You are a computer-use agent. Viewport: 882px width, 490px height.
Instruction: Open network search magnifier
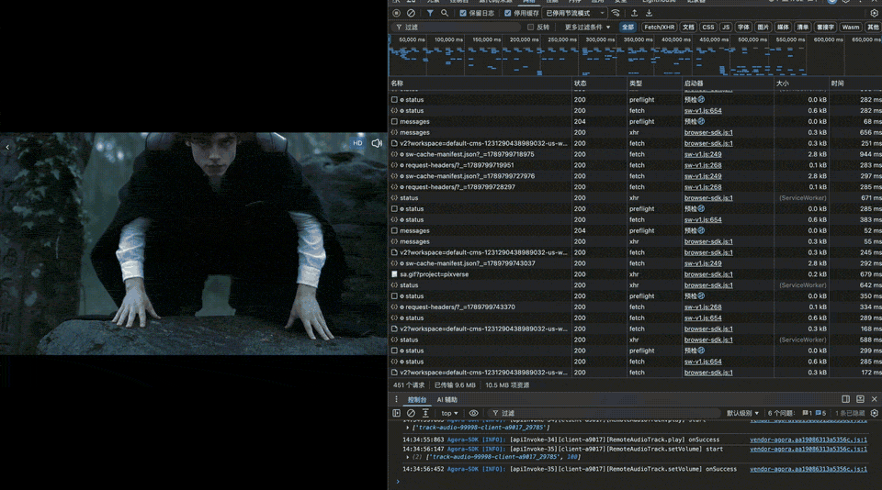[x=445, y=13]
